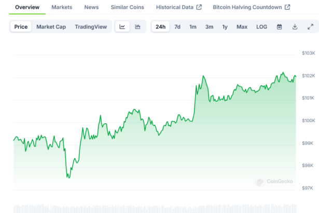Click the chart's lowest dip near $97K
319x213 pixels.
pyautogui.click(x=68, y=177)
